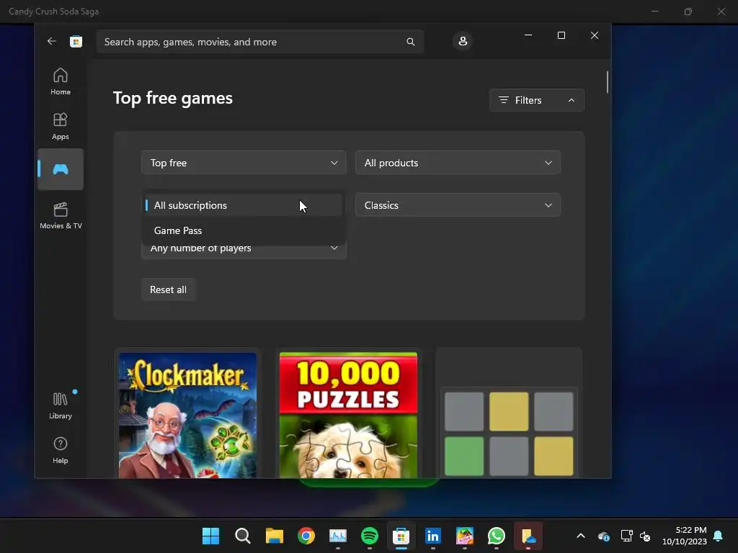
Task: Click the muted volume tray icon
Action: click(645, 536)
